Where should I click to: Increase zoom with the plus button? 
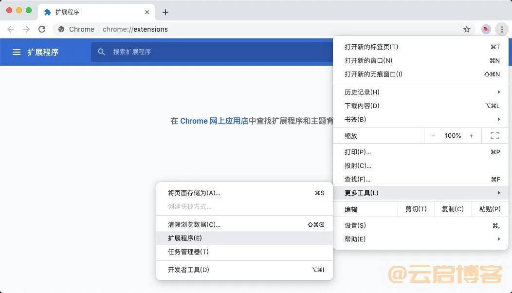pos(472,136)
